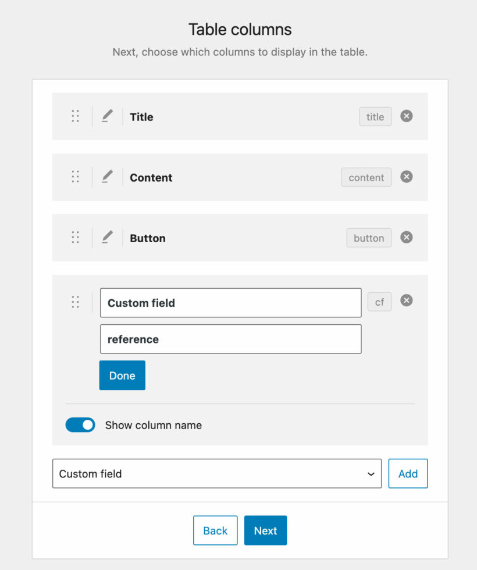Remove the Custom field column using its X icon
The height and width of the screenshot is (570, 477).
click(x=406, y=300)
